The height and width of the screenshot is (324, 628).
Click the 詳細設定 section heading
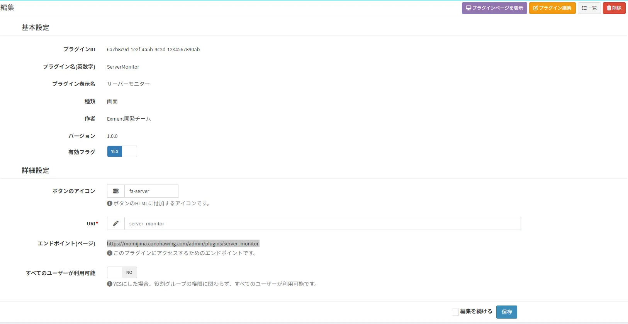coord(36,171)
